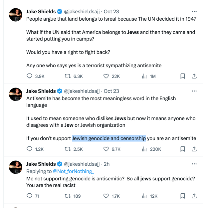Bookmark the second tweet about antisemite word
This screenshot has height=208, width=211.
(183, 149)
